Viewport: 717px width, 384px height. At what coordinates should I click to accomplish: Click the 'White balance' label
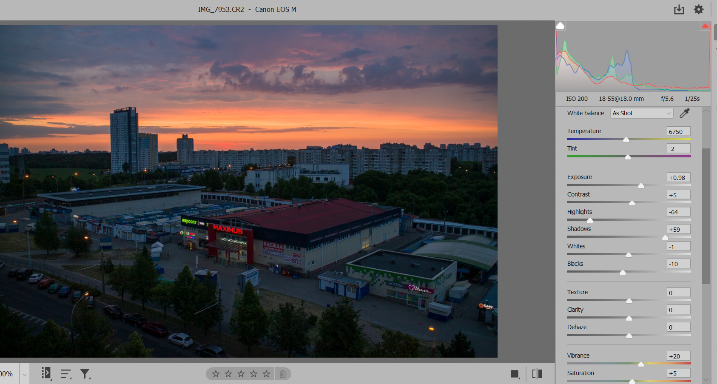click(586, 113)
